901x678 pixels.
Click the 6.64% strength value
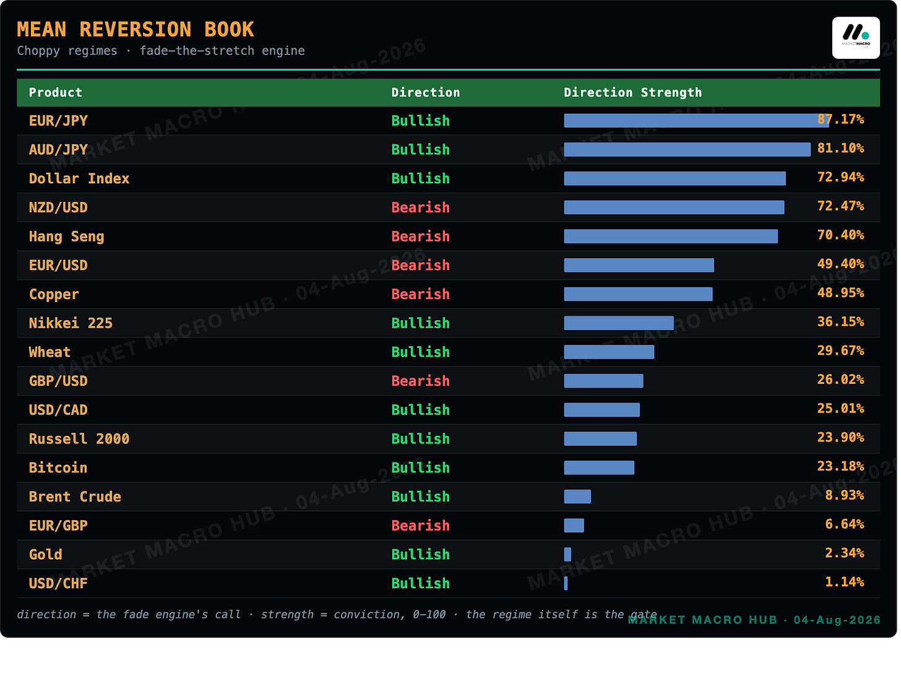(x=845, y=524)
